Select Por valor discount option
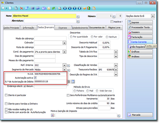160x124 pixels. click(x=92, y=37)
